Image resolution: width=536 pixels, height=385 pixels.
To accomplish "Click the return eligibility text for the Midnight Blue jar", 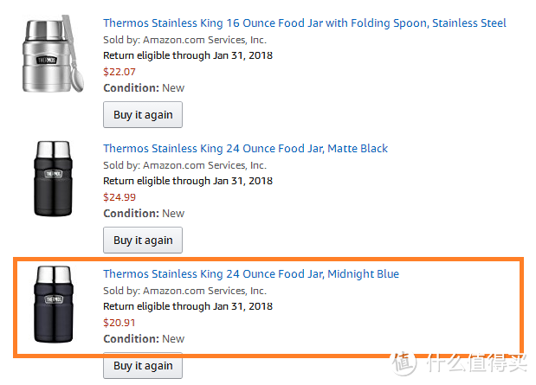I will pyautogui.click(x=188, y=306).
